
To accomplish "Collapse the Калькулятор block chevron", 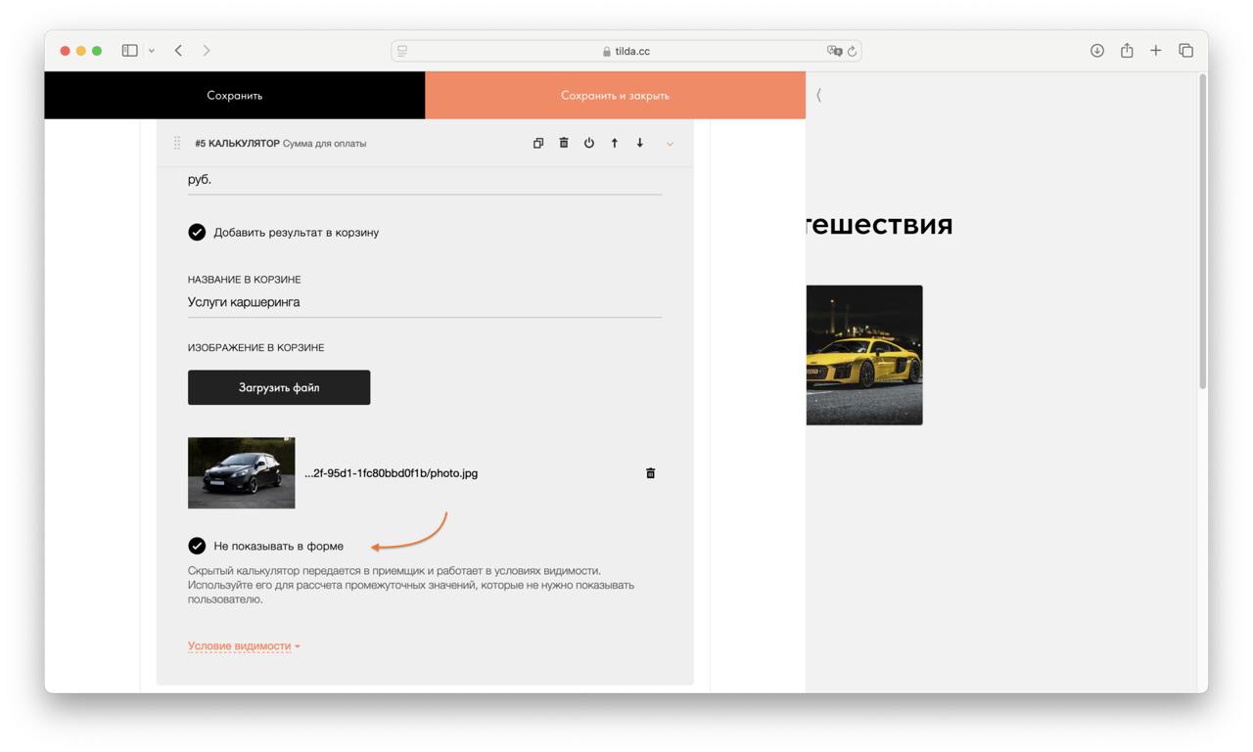I will 670,144.
